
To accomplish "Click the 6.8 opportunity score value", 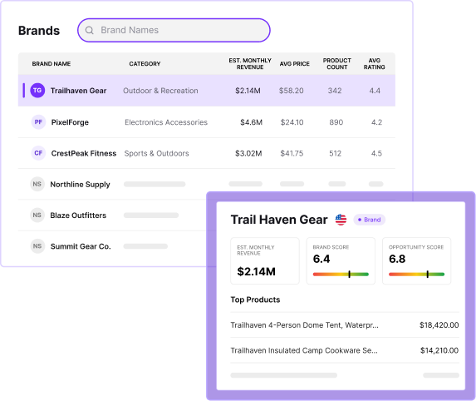I will click(x=397, y=259).
